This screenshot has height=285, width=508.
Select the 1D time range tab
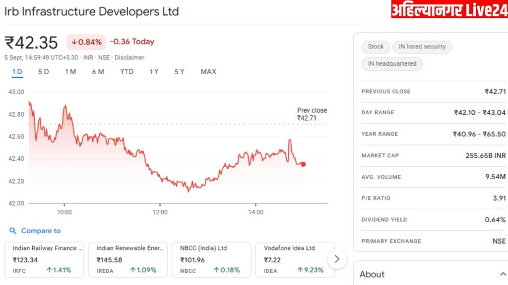click(17, 72)
